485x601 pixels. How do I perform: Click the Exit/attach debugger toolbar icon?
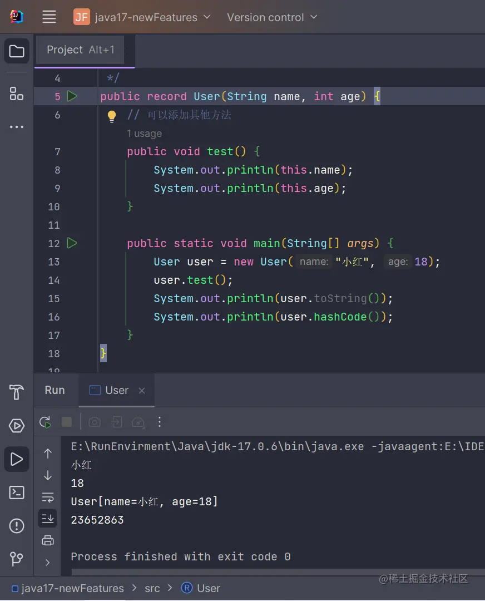[x=117, y=422]
